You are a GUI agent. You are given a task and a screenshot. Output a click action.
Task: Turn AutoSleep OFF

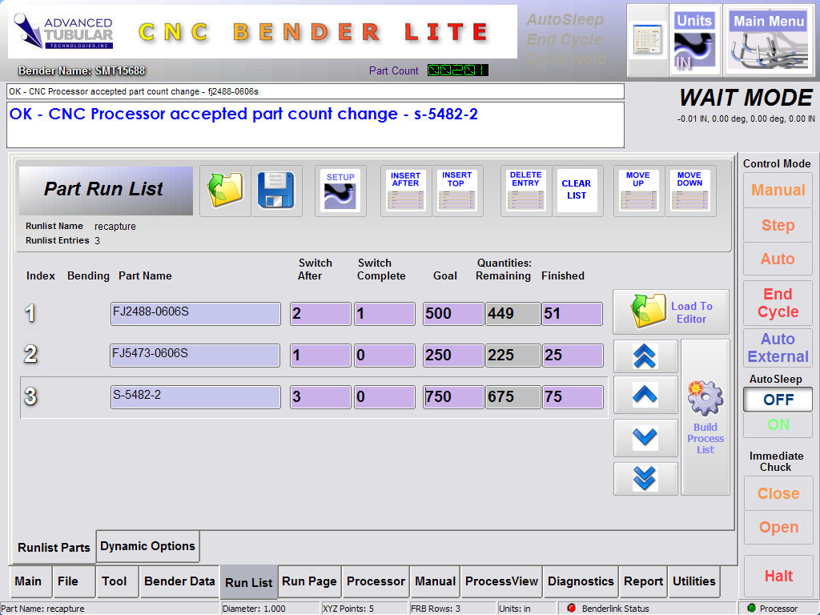(x=778, y=399)
